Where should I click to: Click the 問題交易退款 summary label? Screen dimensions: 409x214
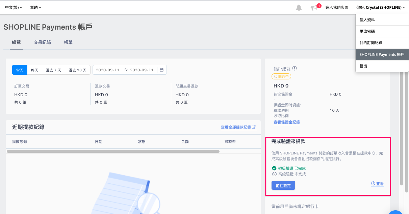coord(187,86)
